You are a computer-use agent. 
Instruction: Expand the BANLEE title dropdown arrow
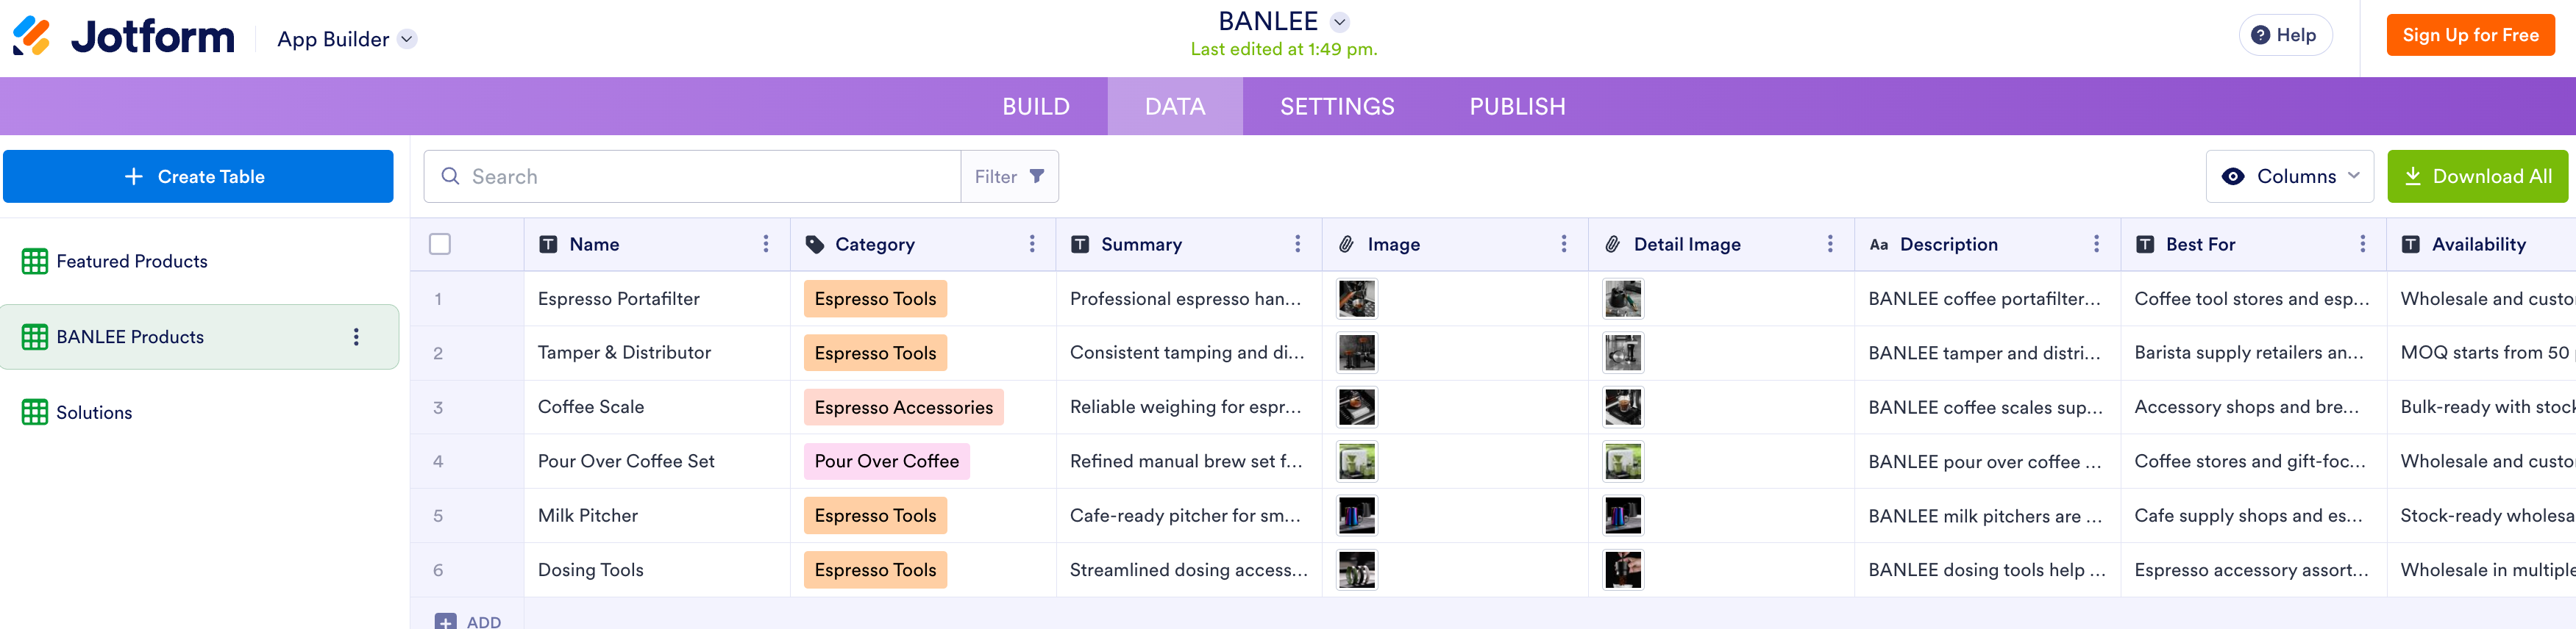pos(1340,22)
